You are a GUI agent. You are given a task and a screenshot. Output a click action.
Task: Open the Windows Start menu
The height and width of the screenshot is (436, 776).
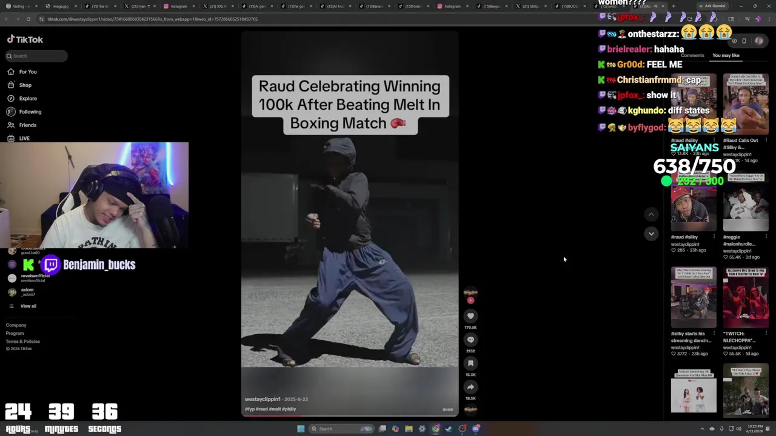tap(301, 429)
